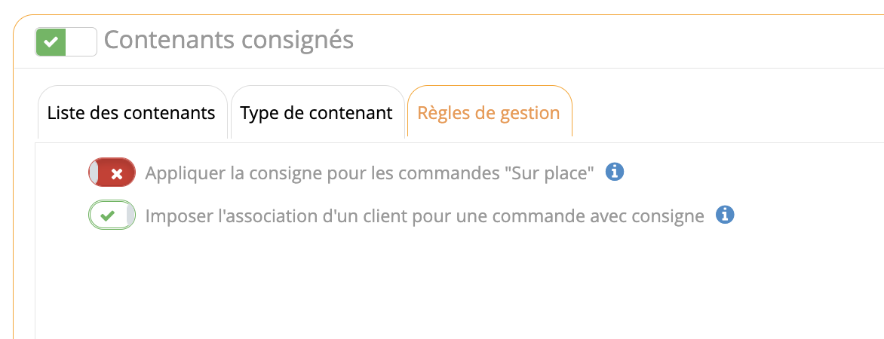Switch to Liste des contenants tab
This screenshot has width=884, height=339.
pyautogui.click(x=131, y=114)
